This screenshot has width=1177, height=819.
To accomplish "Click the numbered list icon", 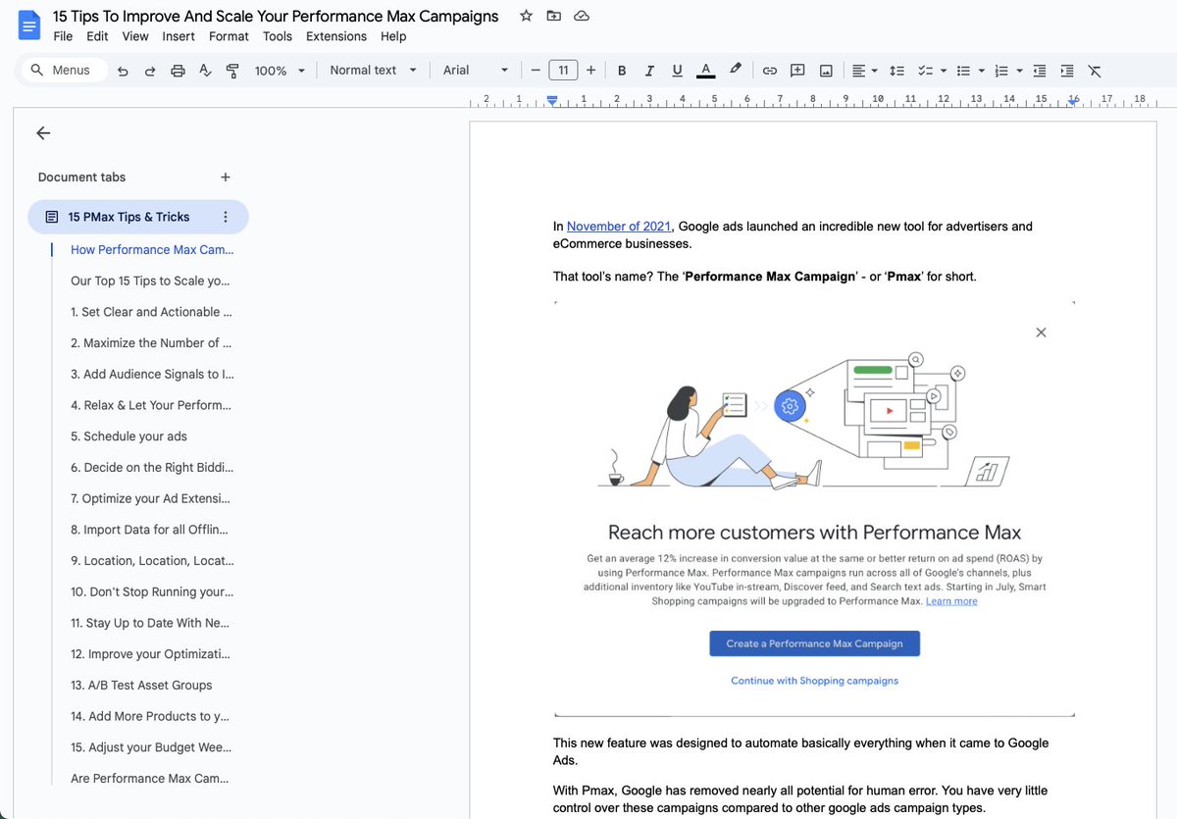I will [x=1001, y=71].
